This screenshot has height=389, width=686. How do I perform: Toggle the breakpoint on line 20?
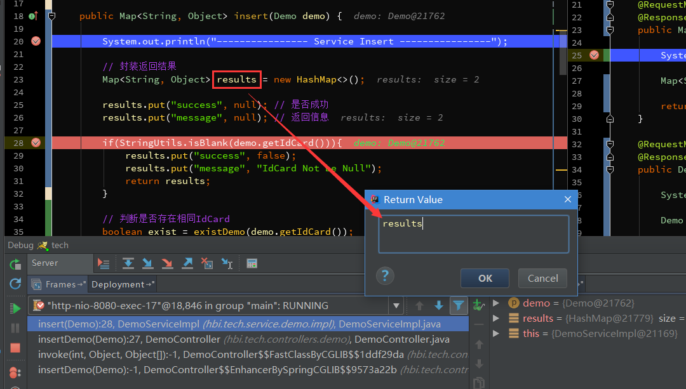(36, 41)
